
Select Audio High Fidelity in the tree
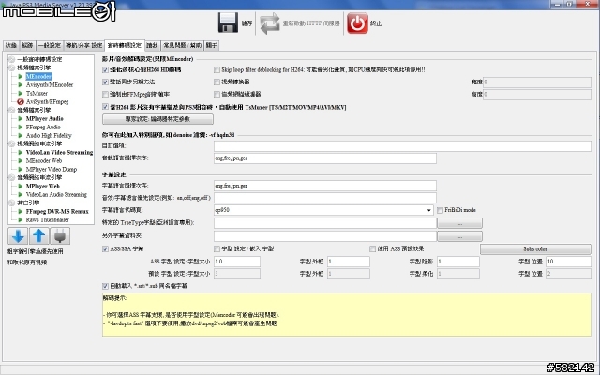[x=49, y=135]
